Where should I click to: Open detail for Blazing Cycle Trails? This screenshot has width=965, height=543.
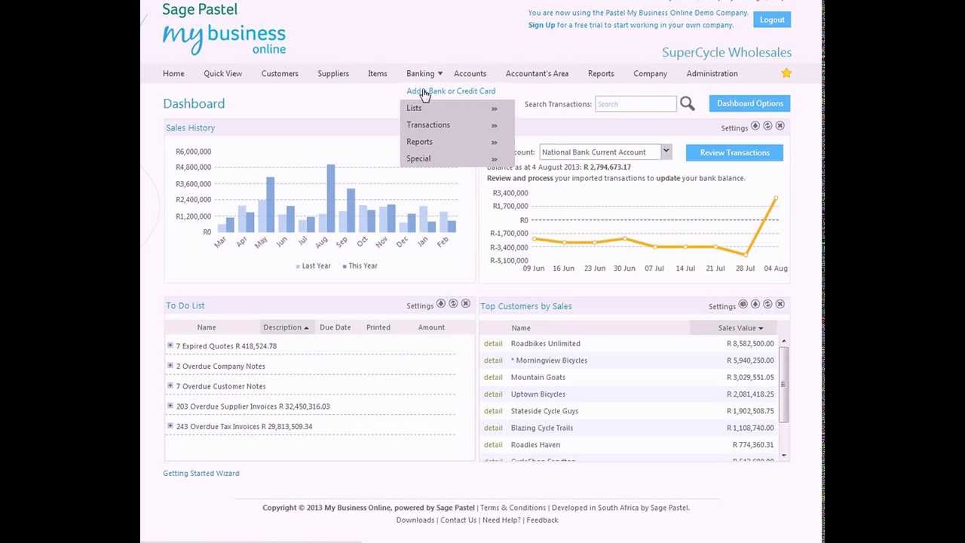point(493,428)
